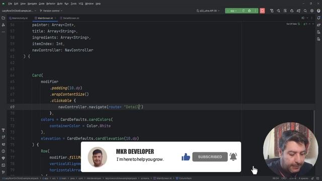
Task: Open the Build menu
Action: coord(60,4)
